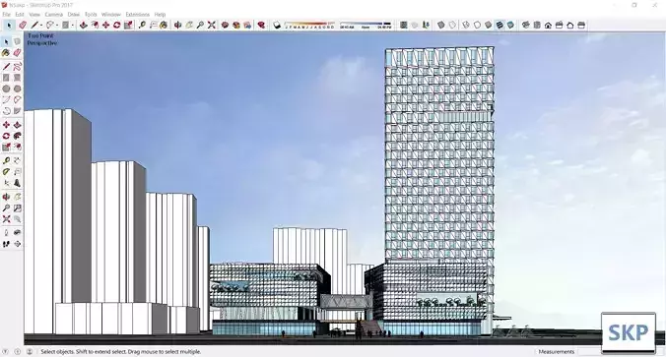Switch to Shaded face style
The width and height of the screenshot is (666, 357).
(488, 25)
